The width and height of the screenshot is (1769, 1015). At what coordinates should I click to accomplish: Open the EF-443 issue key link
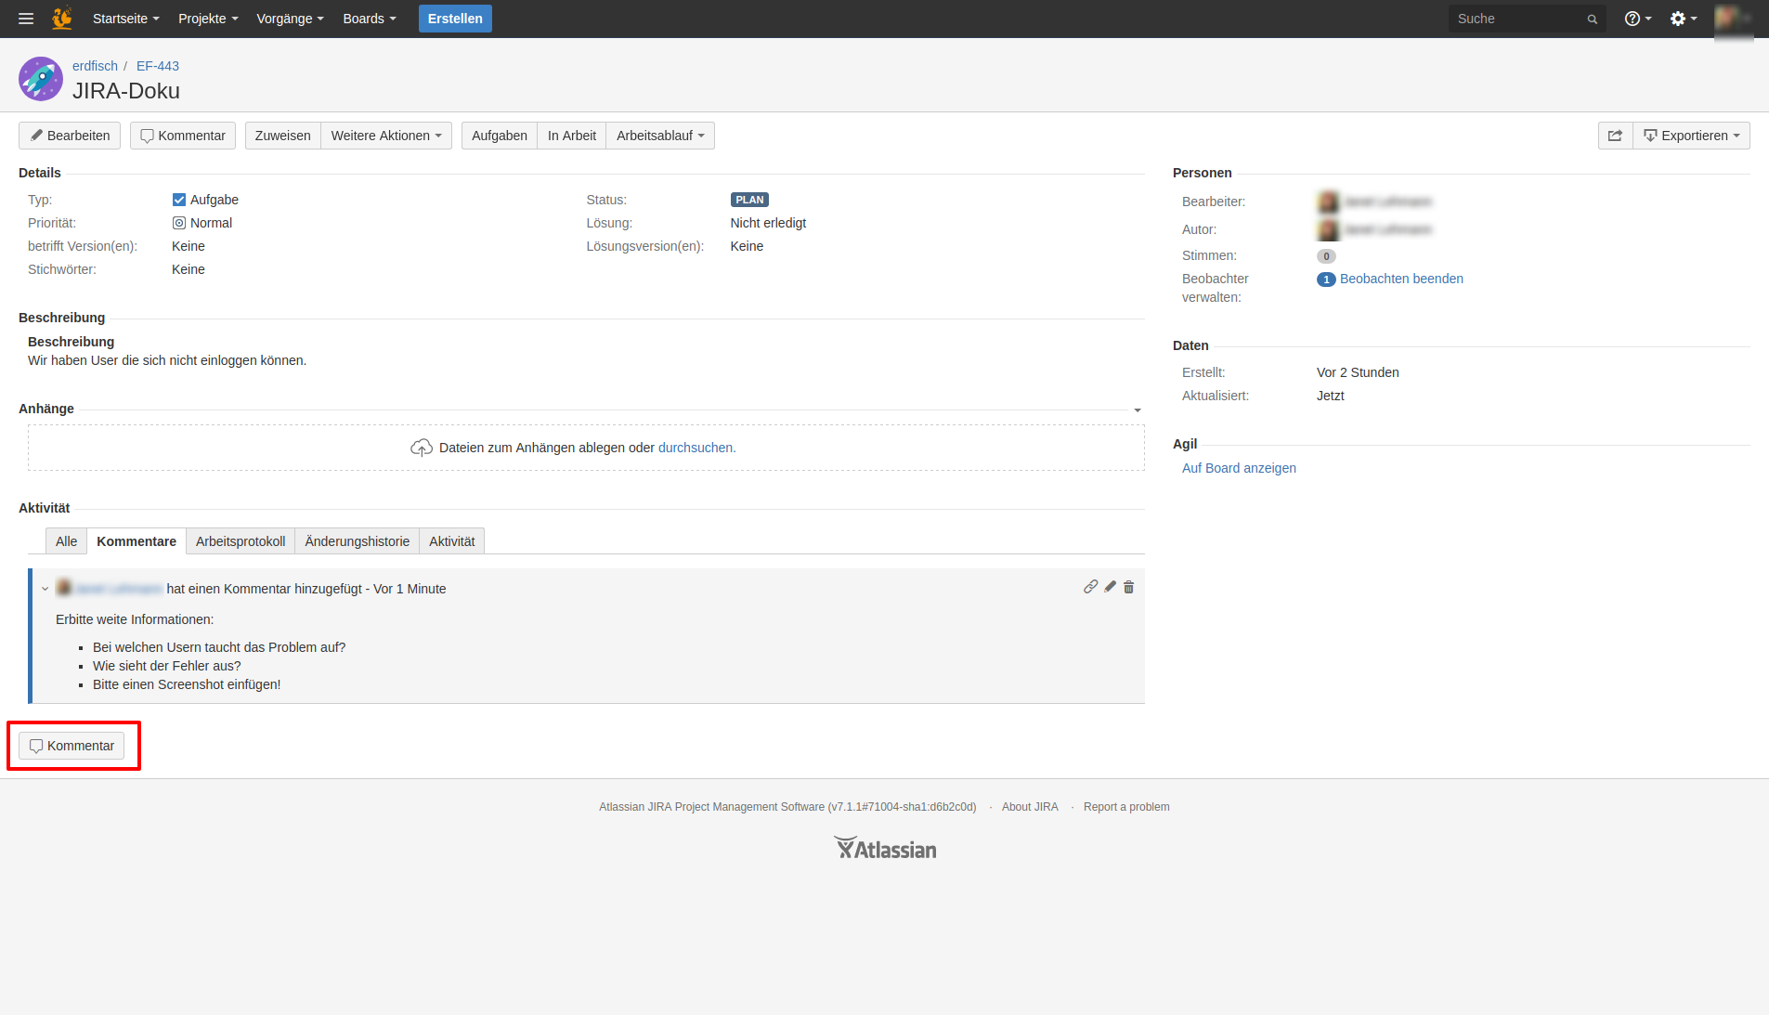point(158,66)
